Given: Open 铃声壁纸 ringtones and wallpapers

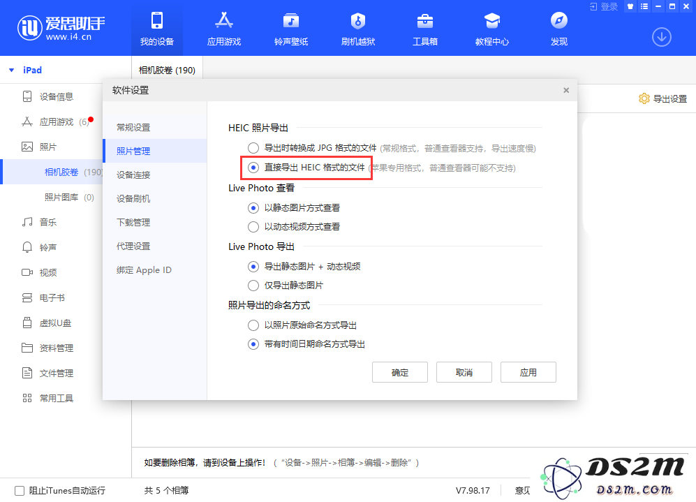Looking at the screenshot, I should tap(290, 29).
